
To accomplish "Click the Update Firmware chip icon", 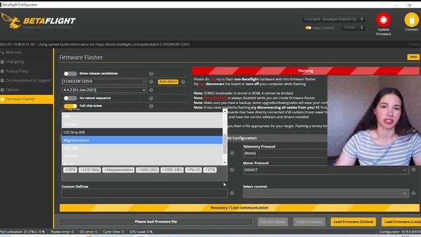I will 383,20.
